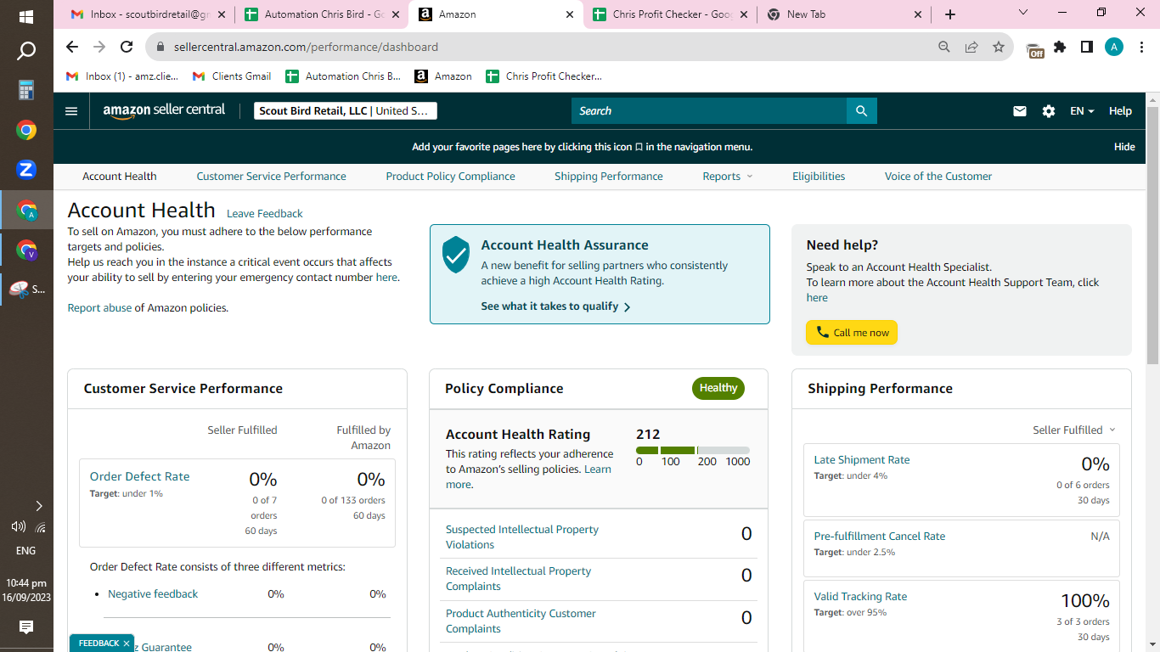Open the Chrome profile avatar A
The image size is (1160, 652).
[x=1114, y=48]
